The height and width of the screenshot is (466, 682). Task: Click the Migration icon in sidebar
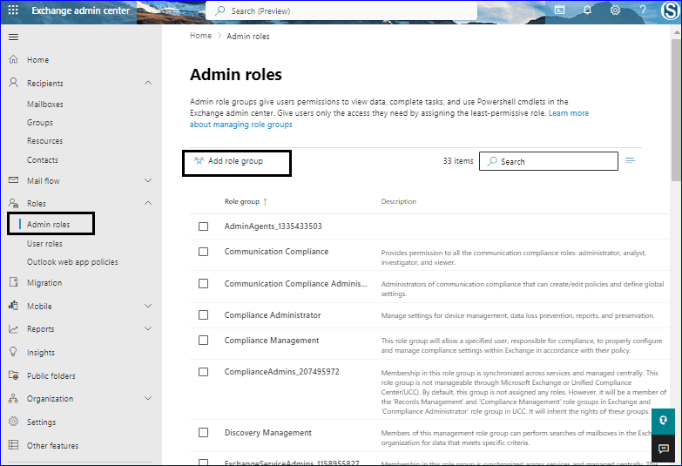click(x=13, y=282)
